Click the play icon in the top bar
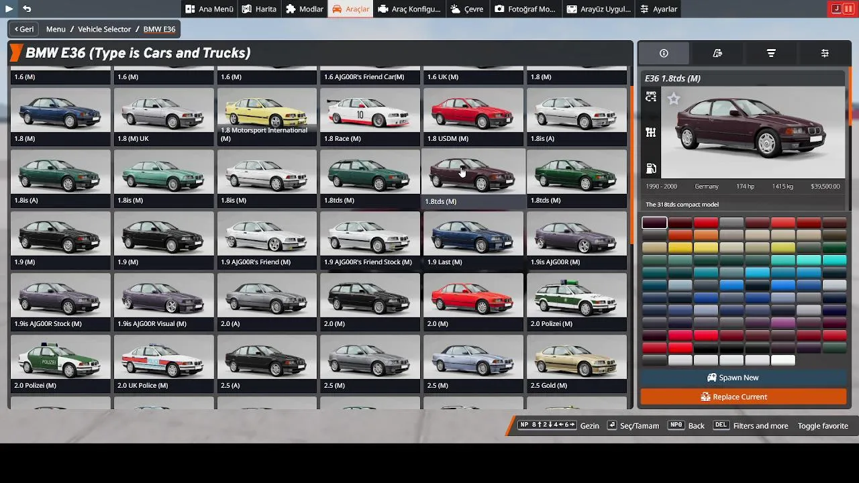 (x=9, y=9)
